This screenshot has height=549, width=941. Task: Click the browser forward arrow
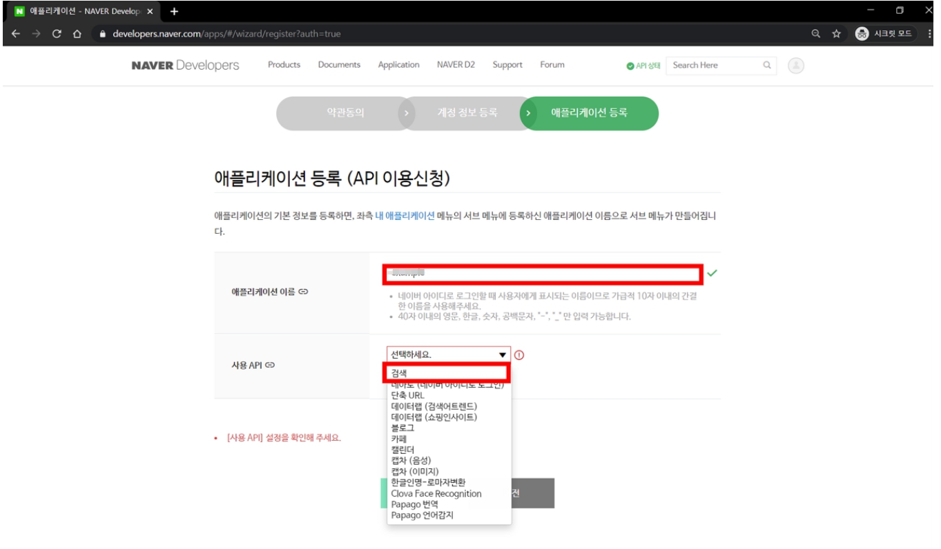pyautogui.click(x=36, y=34)
